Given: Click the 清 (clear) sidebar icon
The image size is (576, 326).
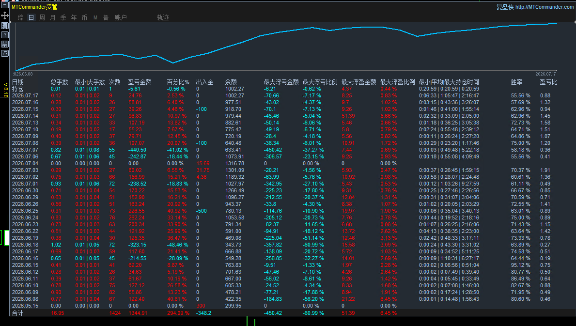Looking at the screenshot, I should click(5, 26).
